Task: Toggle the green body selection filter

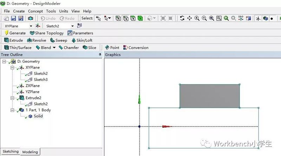Action: [140, 18]
